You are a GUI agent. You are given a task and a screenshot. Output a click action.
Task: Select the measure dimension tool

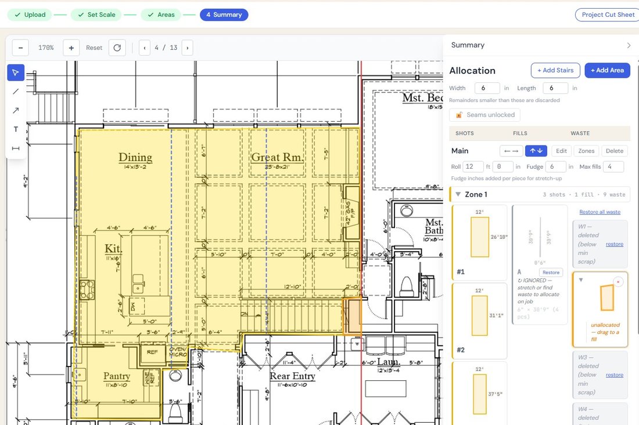point(16,148)
